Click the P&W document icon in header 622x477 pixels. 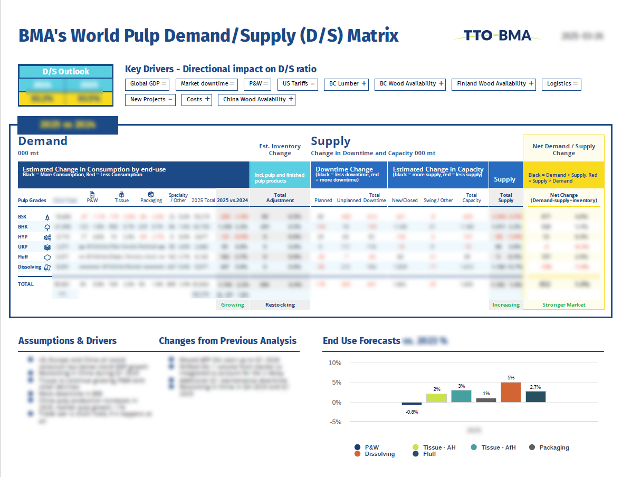pyautogui.click(x=92, y=194)
